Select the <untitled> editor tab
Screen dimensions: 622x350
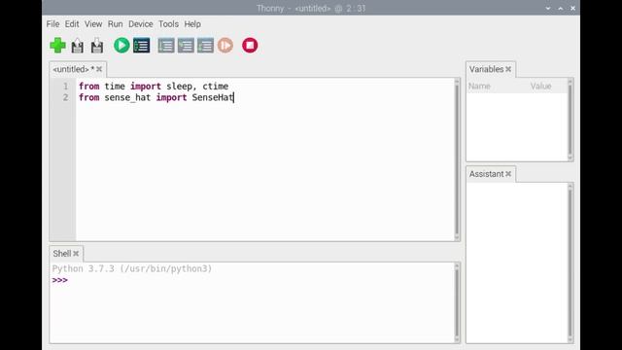coord(74,69)
